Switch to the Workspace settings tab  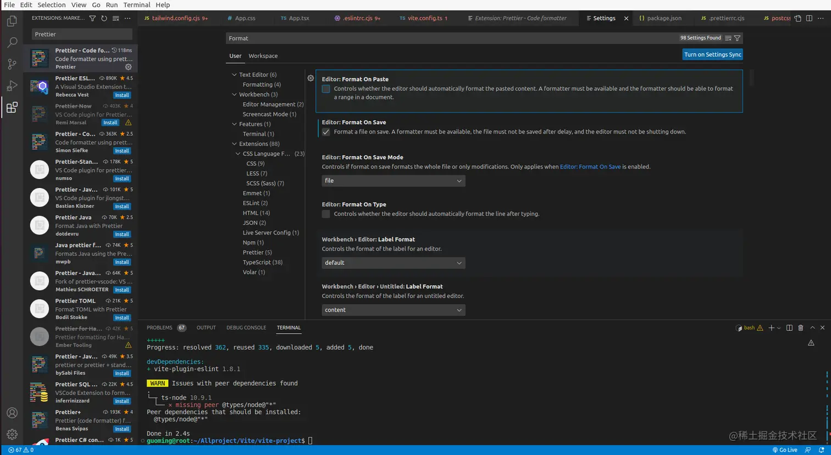coord(263,56)
